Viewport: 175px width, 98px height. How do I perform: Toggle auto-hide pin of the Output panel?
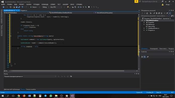click(137, 74)
